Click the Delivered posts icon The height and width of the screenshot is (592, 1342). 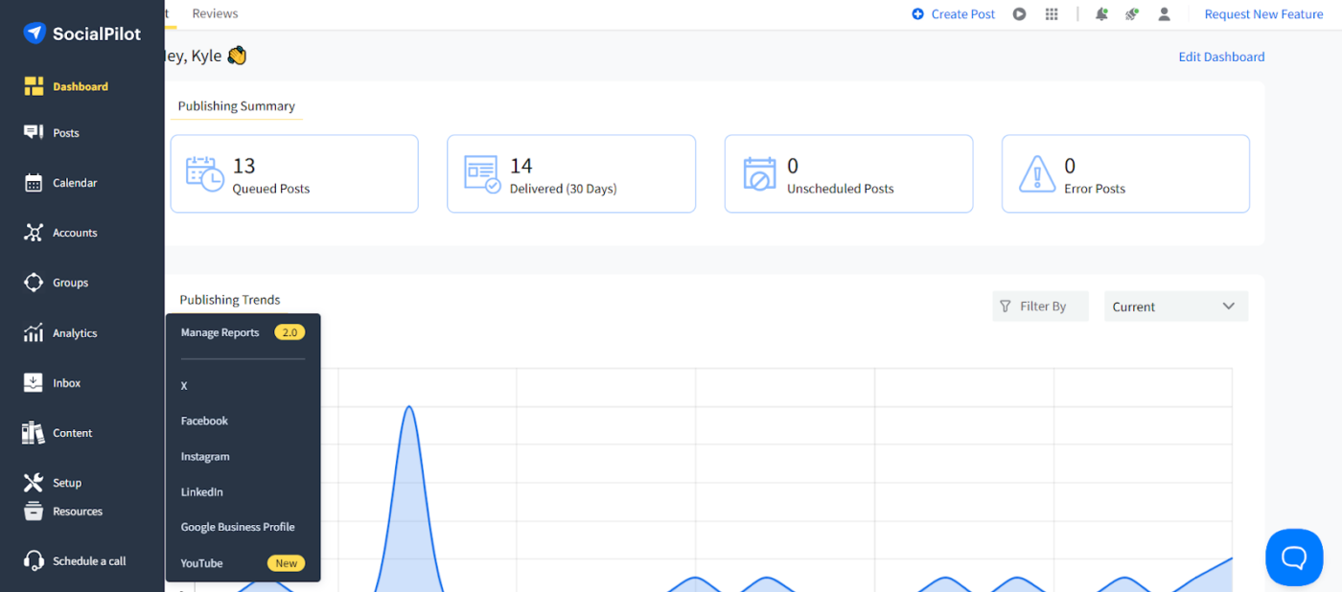coord(482,174)
